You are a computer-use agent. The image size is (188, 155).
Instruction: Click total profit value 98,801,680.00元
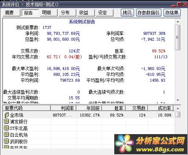pyautogui.click(x=63, y=39)
